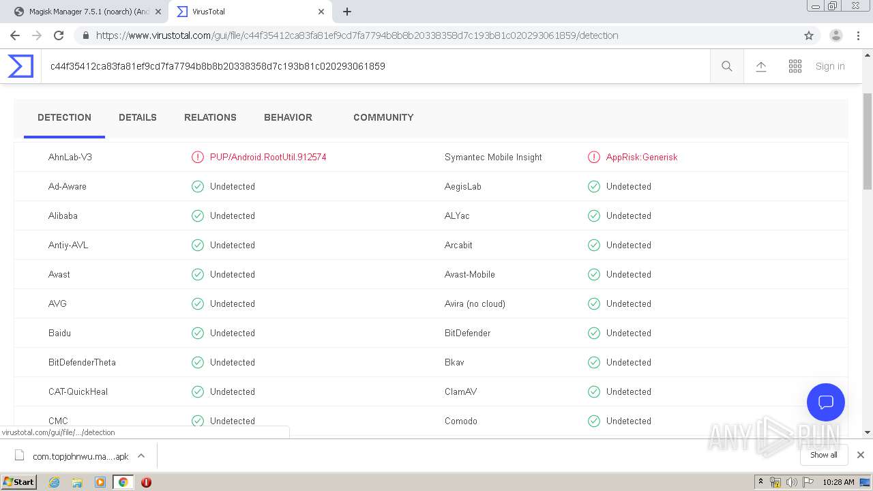This screenshot has height=491, width=873.
Task: Click Show all downloads button
Action: pyautogui.click(x=824, y=455)
